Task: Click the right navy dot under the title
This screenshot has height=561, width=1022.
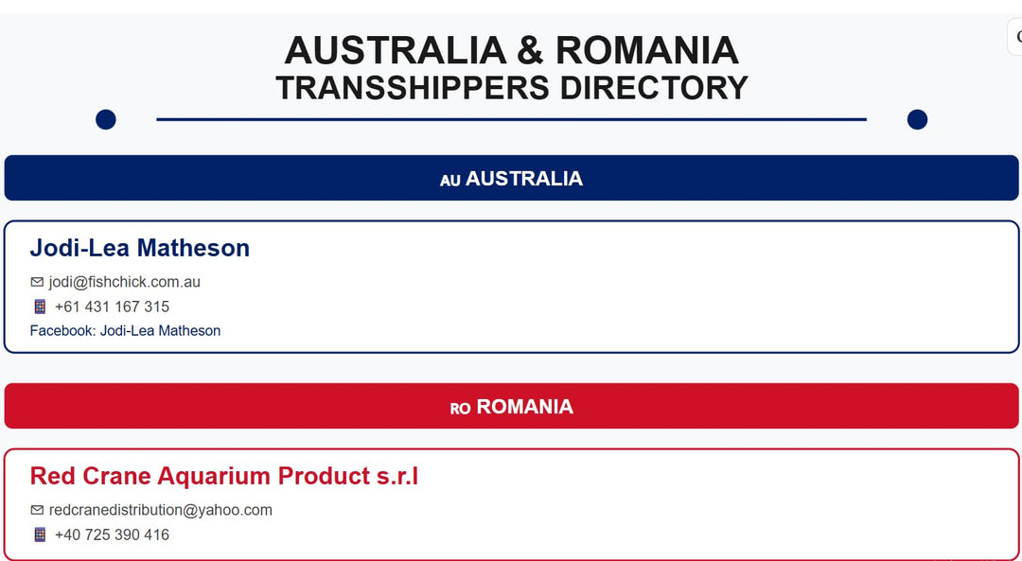Action: click(x=917, y=120)
